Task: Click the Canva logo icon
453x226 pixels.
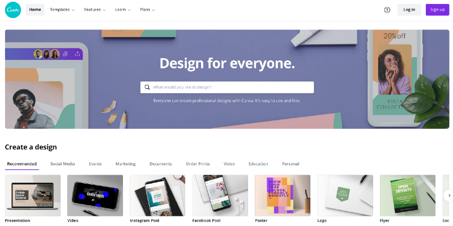Action: (13, 10)
